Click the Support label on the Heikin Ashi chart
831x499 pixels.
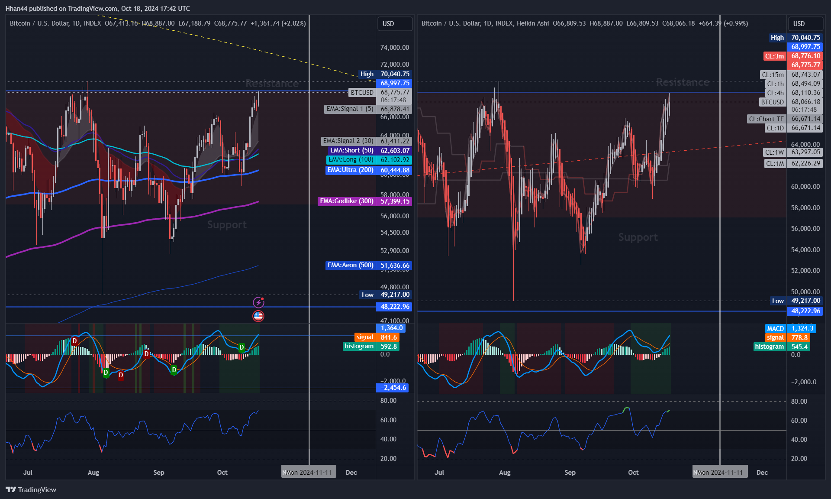638,237
